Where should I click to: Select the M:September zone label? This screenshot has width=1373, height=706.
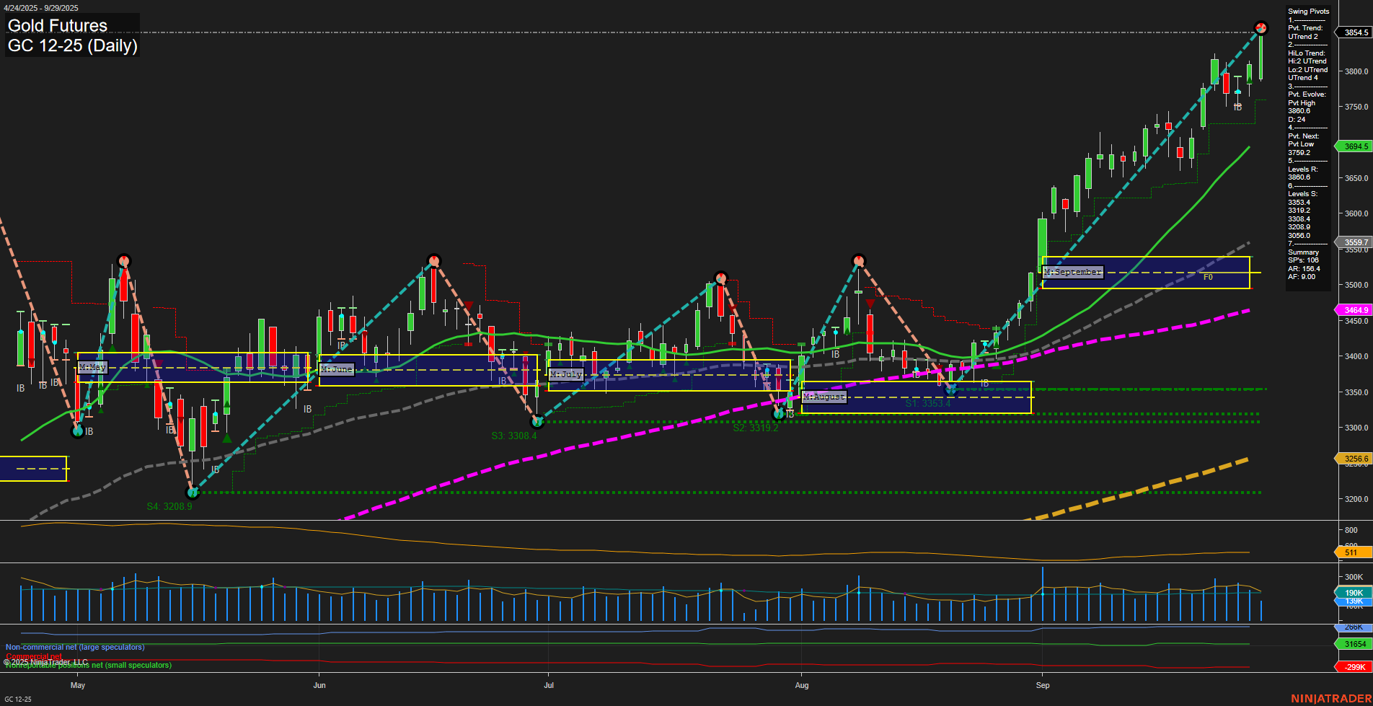1072,272
